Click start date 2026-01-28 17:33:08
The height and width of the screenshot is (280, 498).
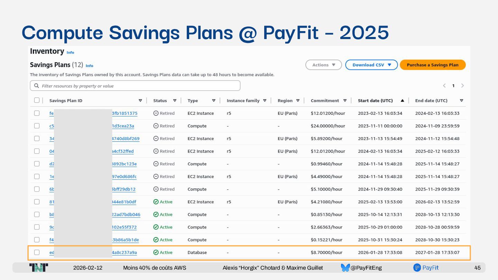click(x=380, y=253)
